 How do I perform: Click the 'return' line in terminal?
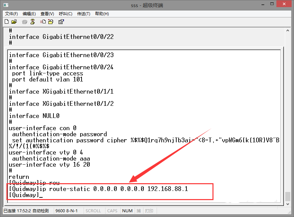click(x=19, y=177)
